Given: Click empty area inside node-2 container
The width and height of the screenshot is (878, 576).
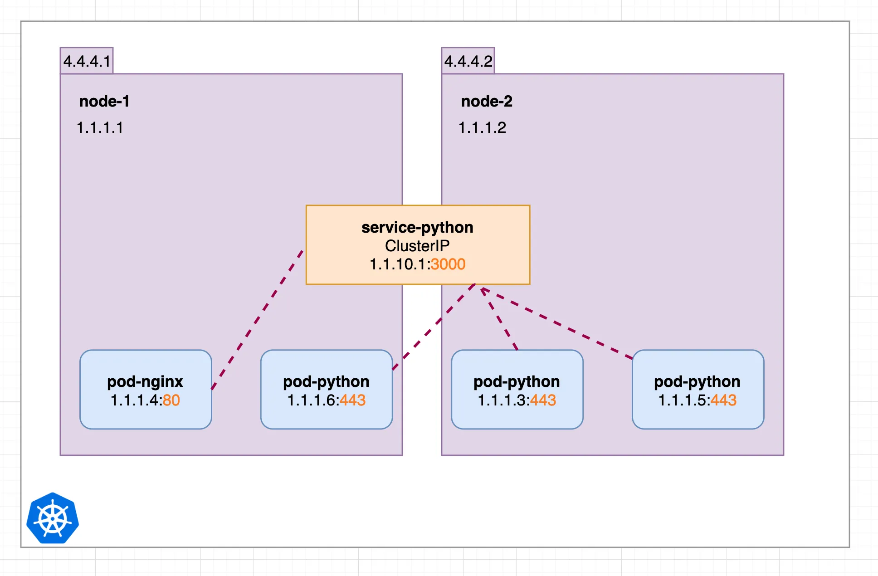Looking at the screenshot, I should coord(635,181).
